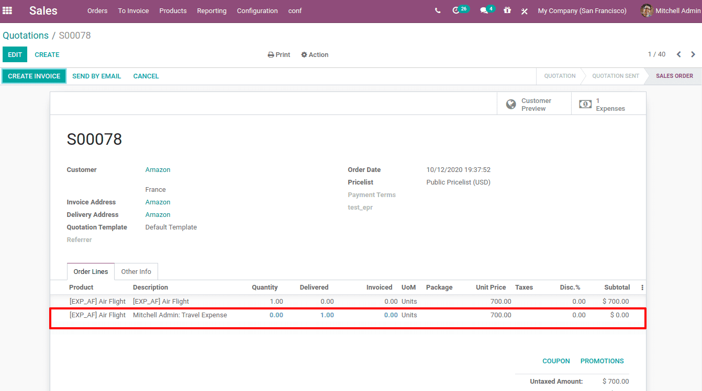Click the COUPON link
Image resolution: width=702 pixels, height=391 pixels.
[x=556, y=361]
